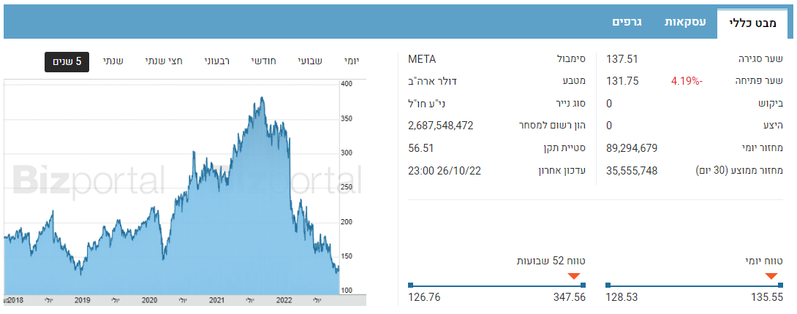Click the orange 52-week range marker triangle

click(574, 276)
